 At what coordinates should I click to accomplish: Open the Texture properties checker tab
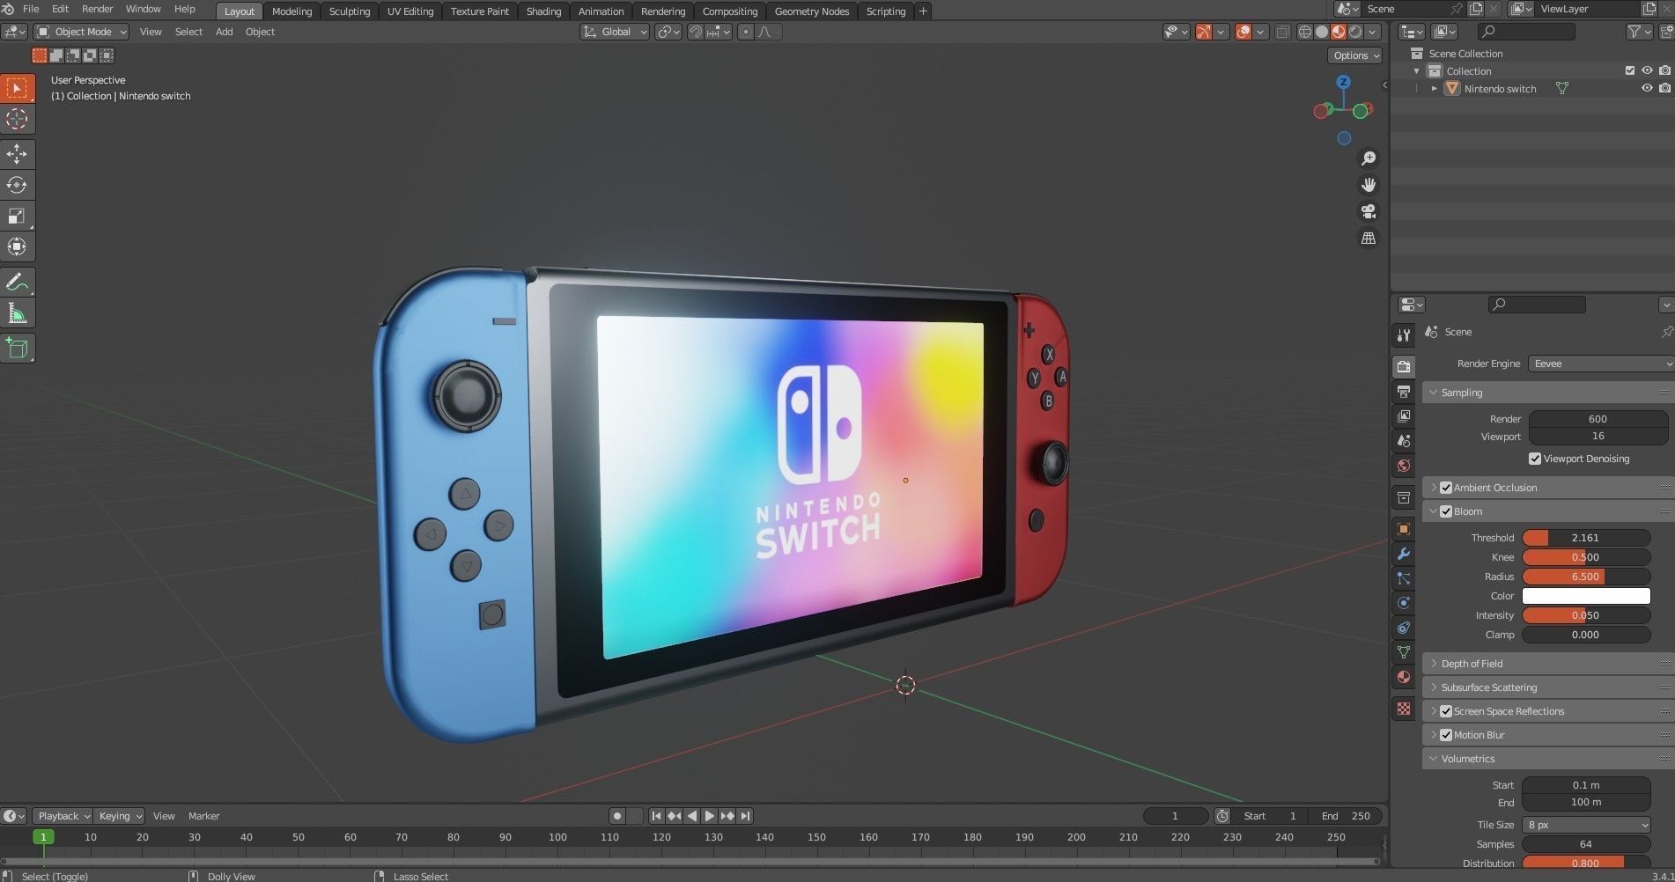1404,709
